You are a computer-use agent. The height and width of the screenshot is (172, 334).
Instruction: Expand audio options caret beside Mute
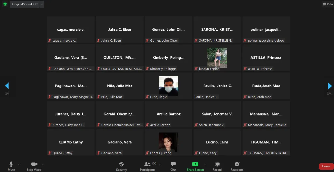click(19, 164)
